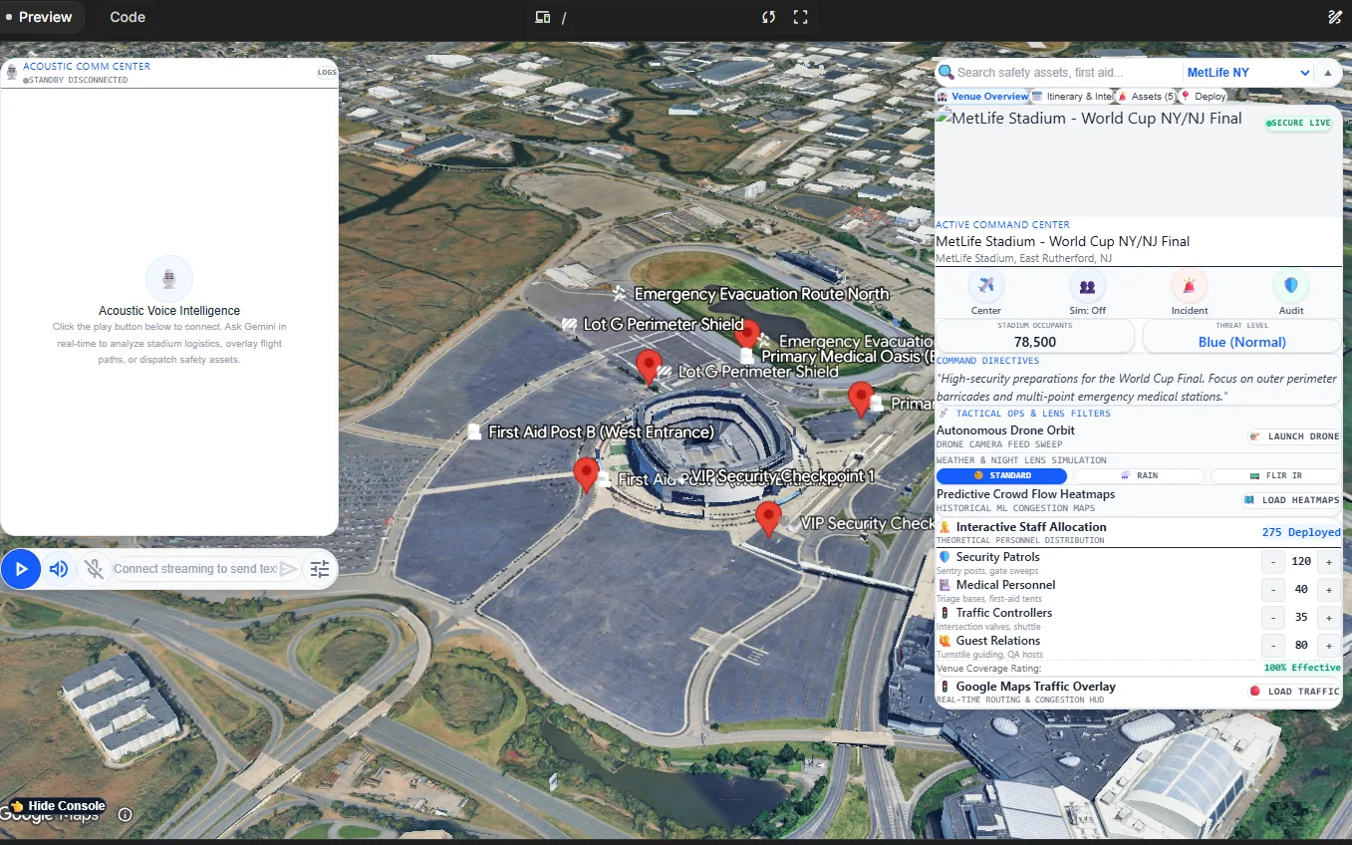Click the map info icon beside Google Maps logo
This screenshot has height=845, width=1352.
[x=126, y=814]
